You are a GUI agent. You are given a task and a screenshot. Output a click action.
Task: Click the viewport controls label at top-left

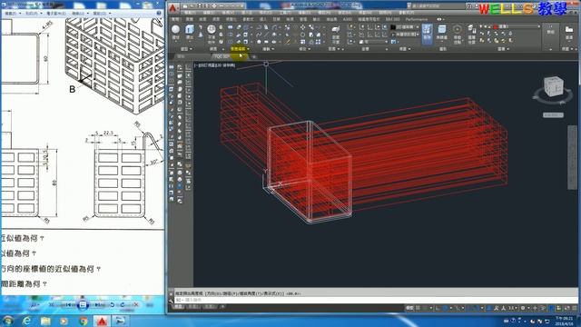click(214, 65)
